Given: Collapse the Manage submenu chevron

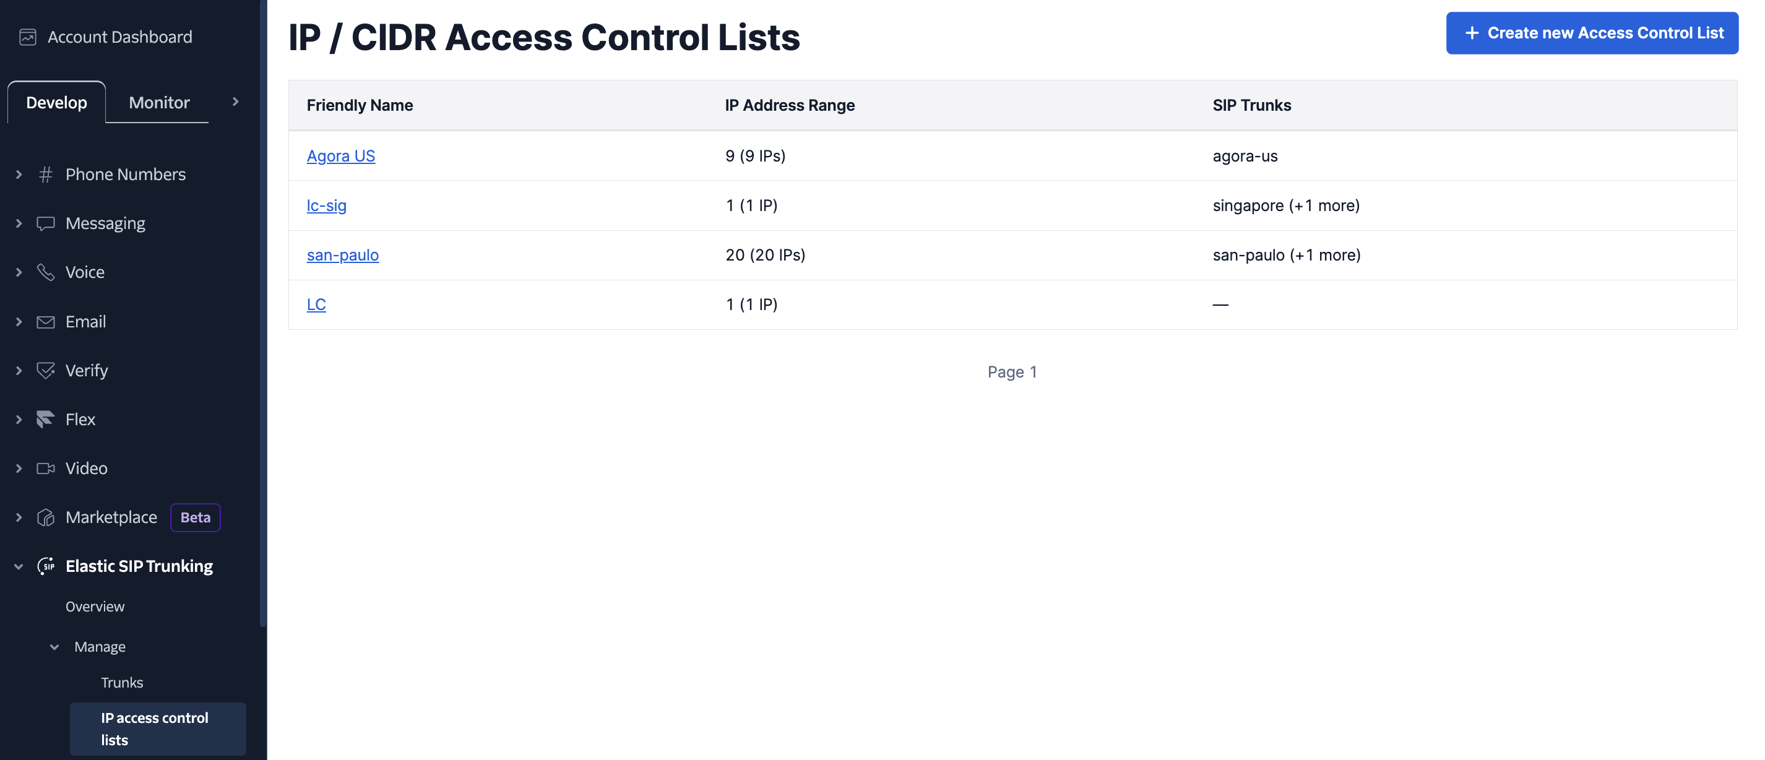Looking at the screenshot, I should [x=54, y=646].
